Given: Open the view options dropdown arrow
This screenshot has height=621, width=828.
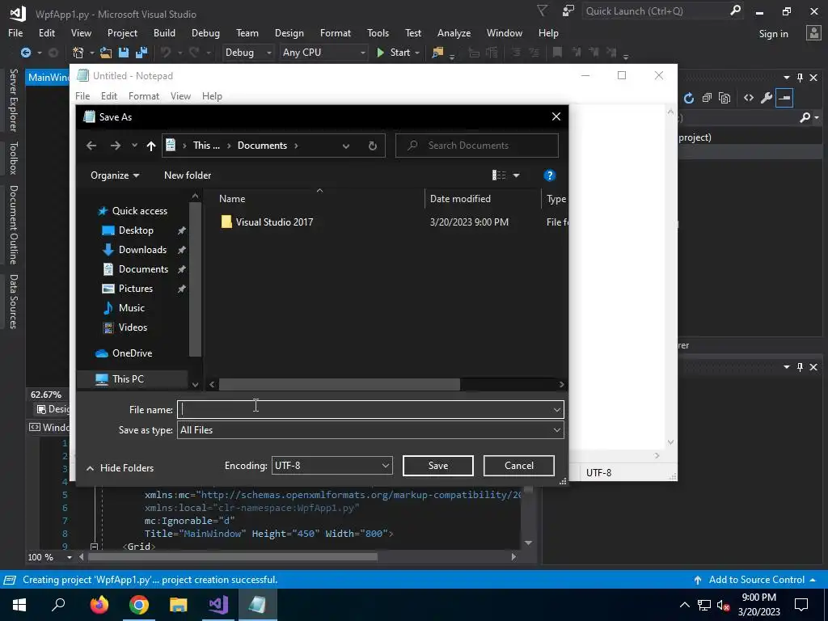Looking at the screenshot, I should [x=517, y=175].
